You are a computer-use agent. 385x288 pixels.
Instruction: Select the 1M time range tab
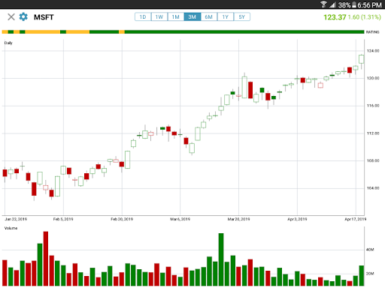176,16
